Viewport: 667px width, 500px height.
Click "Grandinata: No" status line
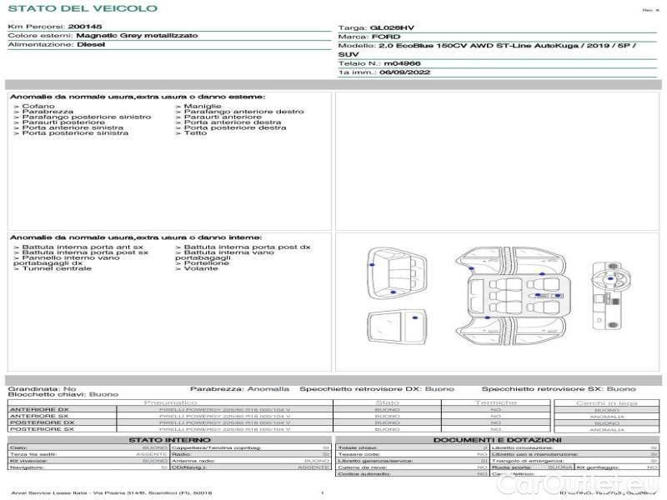[x=42, y=388]
